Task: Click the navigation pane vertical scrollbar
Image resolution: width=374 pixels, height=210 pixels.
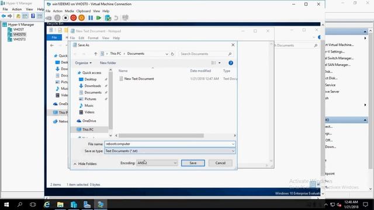Action: pos(110,100)
